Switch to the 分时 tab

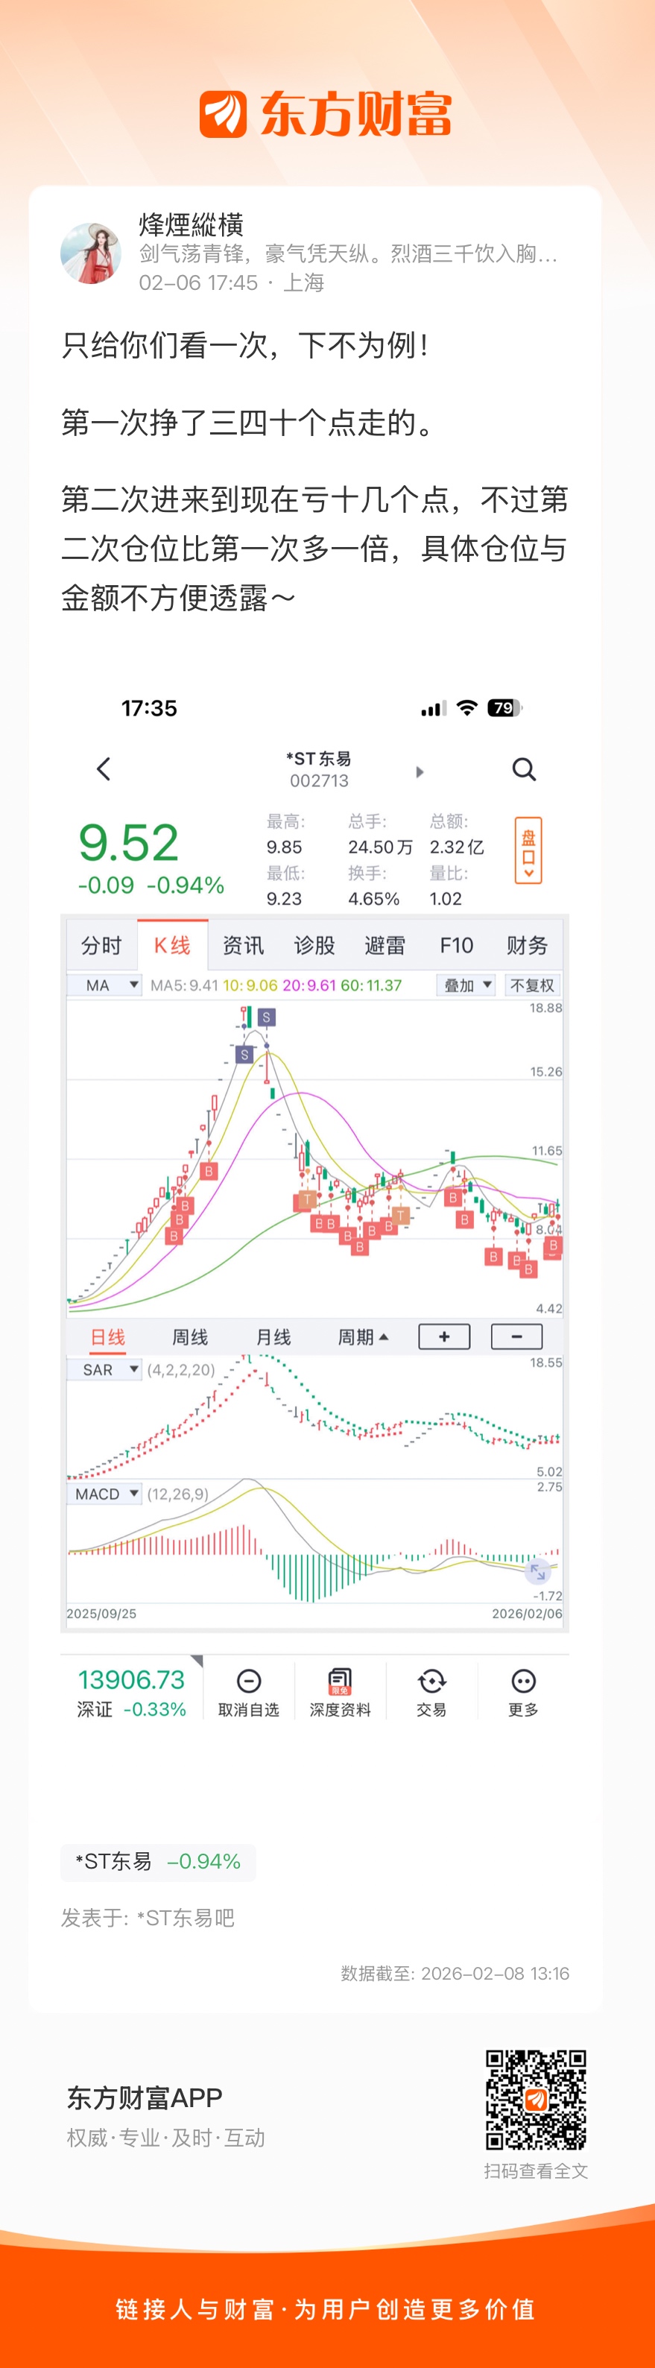(x=101, y=945)
